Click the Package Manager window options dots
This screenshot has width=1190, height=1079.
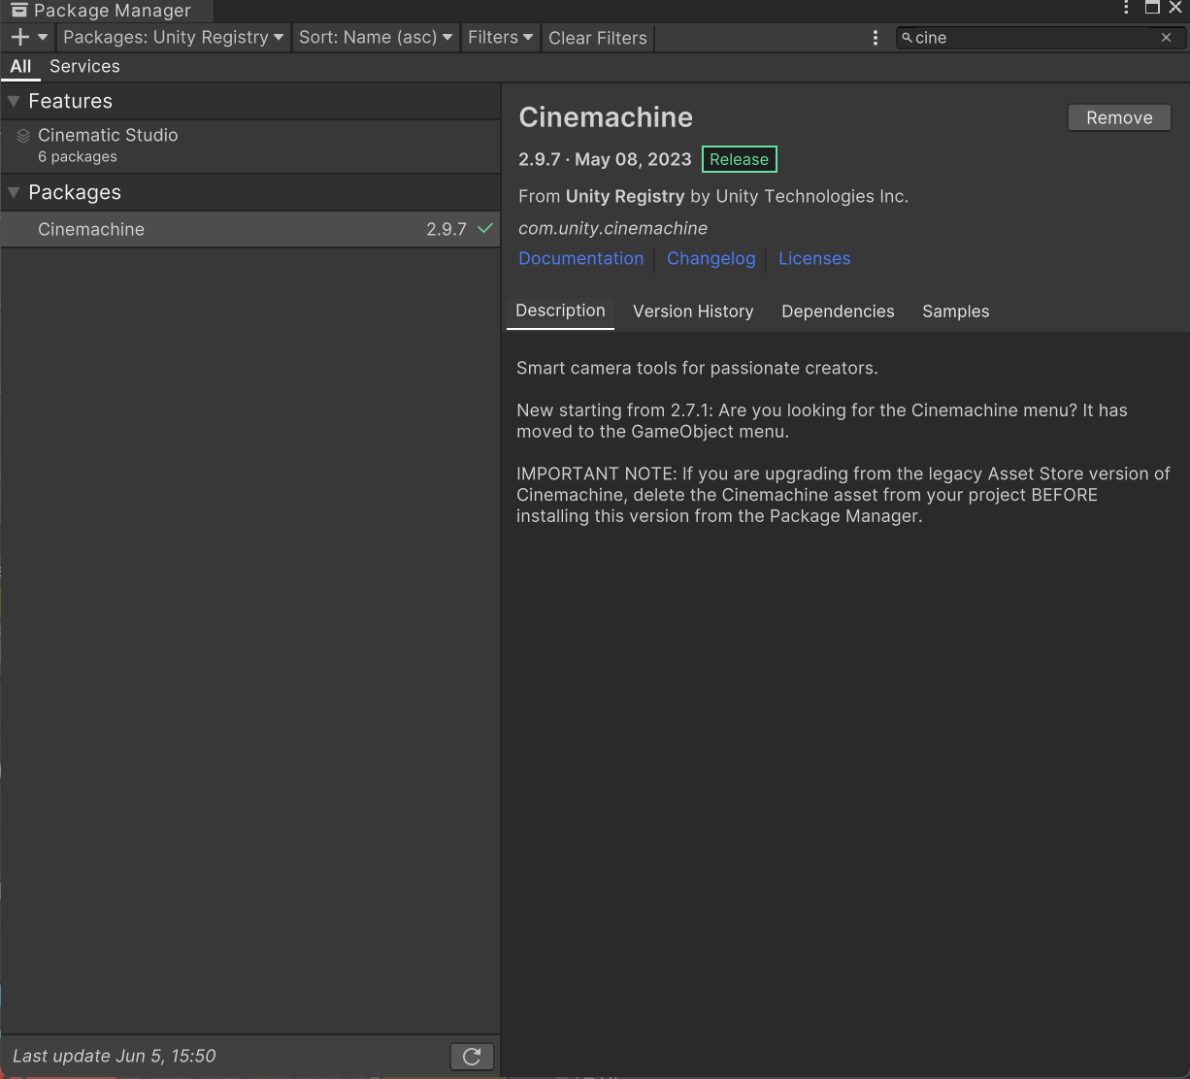coord(1126,8)
